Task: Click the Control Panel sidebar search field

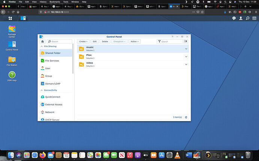Action: click(x=59, y=41)
